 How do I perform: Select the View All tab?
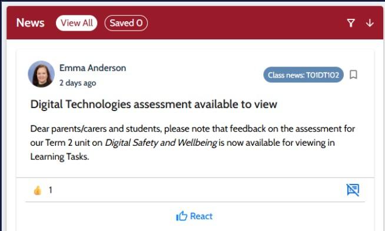pos(77,23)
